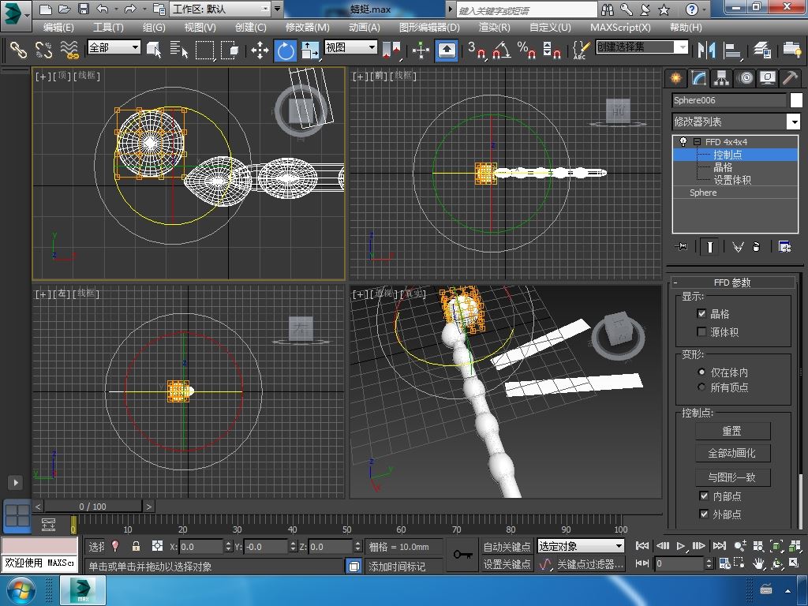Click the 重置 button

point(732,431)
